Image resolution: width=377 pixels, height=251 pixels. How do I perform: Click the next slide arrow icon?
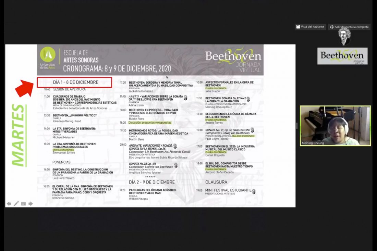coord(30,204)
